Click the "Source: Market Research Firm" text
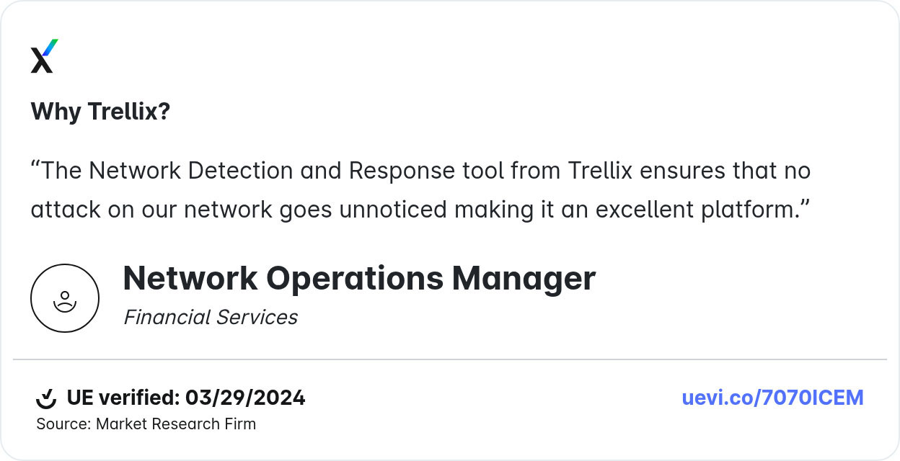 click(x=146, y=424)
